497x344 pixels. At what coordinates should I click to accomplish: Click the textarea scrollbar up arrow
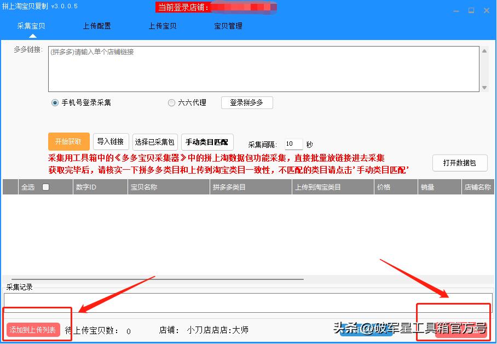coord(484,50)
